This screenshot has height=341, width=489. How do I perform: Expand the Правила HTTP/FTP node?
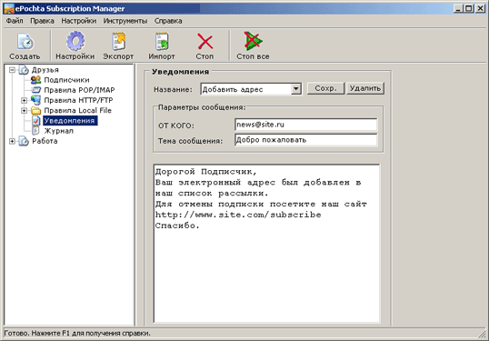coord(24,100)
